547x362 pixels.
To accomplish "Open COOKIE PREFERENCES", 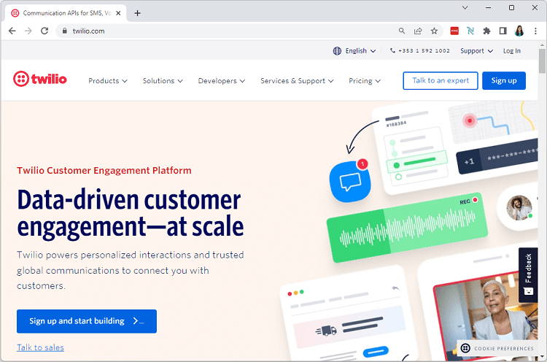I will 497,348.
